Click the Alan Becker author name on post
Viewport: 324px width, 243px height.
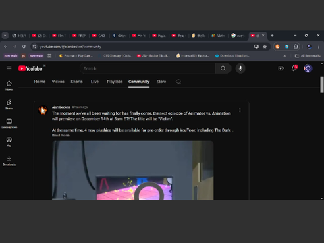pyautogui.click(x=61, y=107)
